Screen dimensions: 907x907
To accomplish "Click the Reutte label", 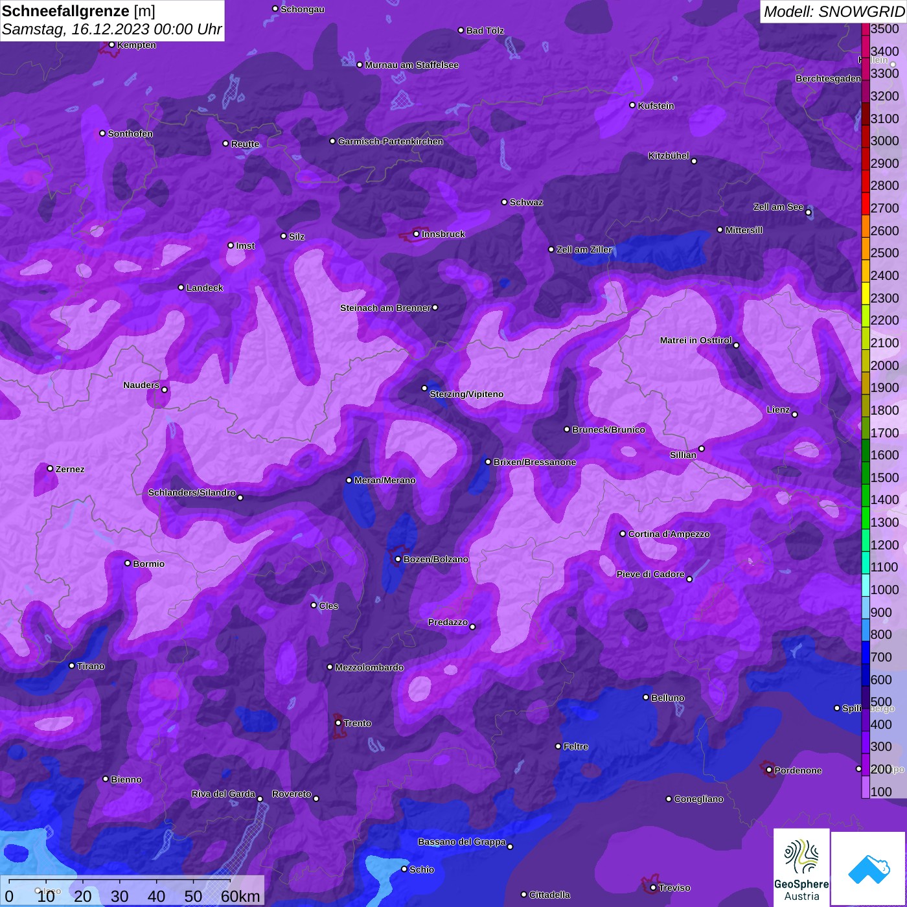I will pos(245,144).
